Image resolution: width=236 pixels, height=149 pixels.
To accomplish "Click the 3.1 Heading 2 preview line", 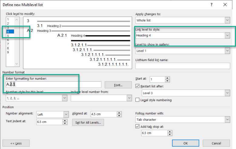I will pyautogui.click(x=84, y=26).
